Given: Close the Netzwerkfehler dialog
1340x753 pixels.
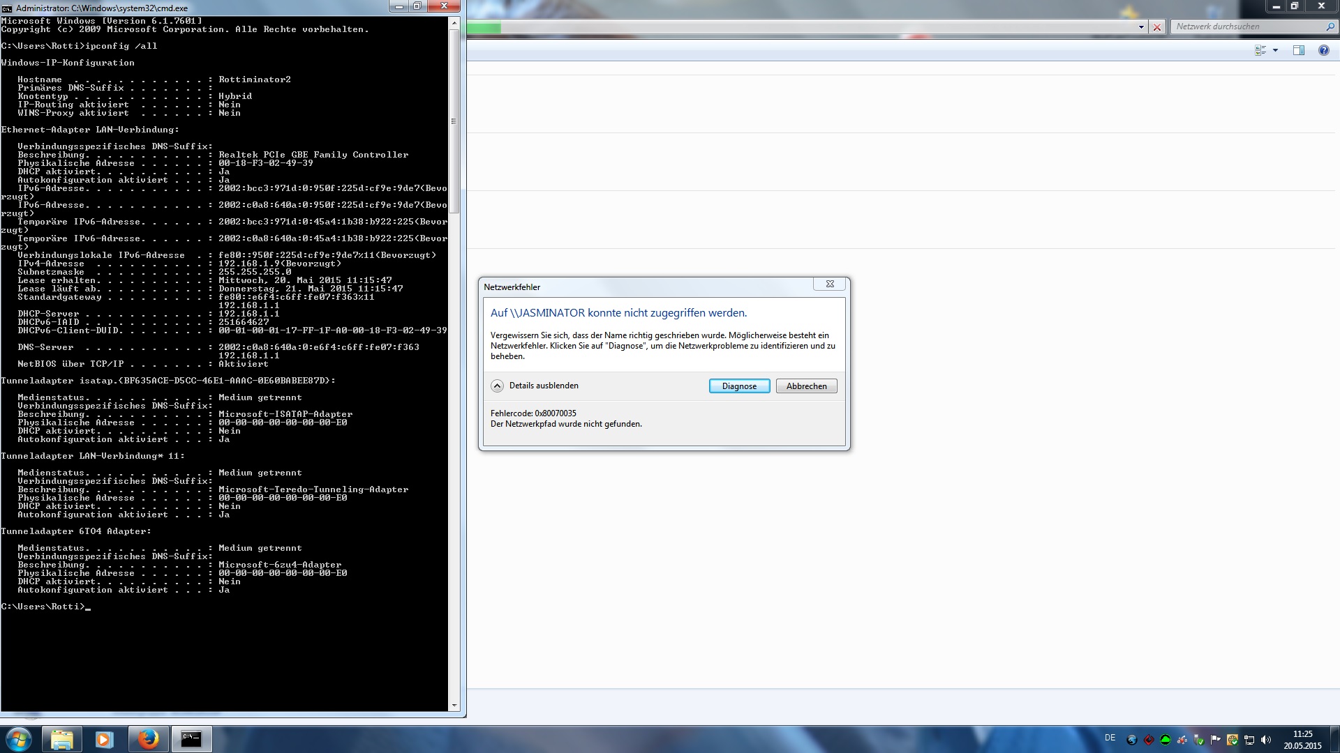Looking at the screenshot, I should [x=830, y=284].
